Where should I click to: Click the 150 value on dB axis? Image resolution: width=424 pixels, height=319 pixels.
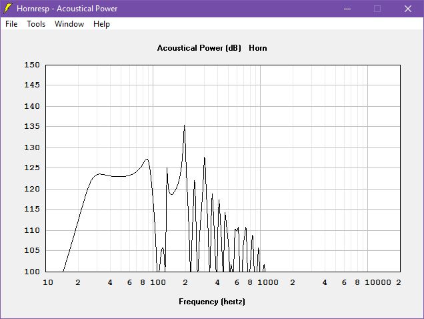point(32,65)
